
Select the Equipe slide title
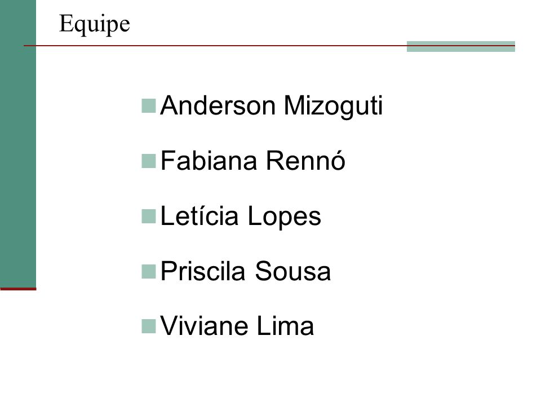[x=95, y=24]
